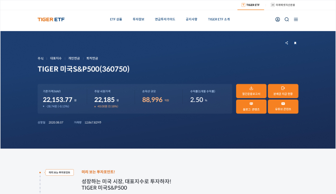This screenshot has width=336, height=194.
Task: Click the 대표지수 category tag
Action: click(x=56, y=58)
